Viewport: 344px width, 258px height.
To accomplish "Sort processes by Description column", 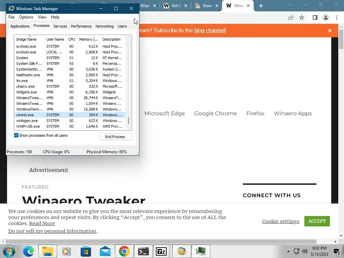I will tap(113, 39).
